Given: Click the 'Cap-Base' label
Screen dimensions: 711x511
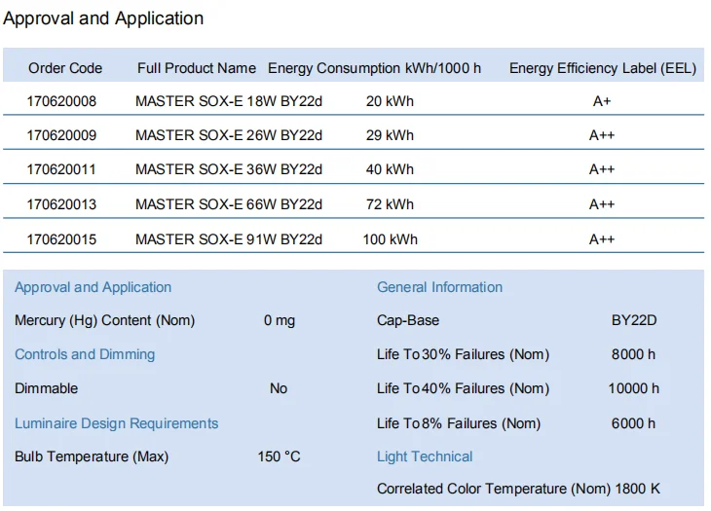Looking at the screenshot, I should (408, 320).
